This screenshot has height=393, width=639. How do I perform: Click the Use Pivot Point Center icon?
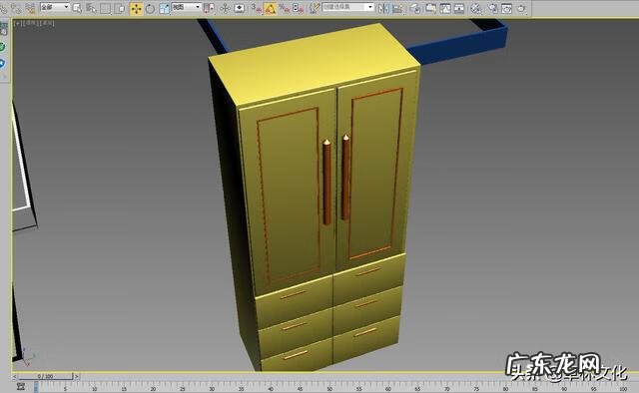point(209,9)
